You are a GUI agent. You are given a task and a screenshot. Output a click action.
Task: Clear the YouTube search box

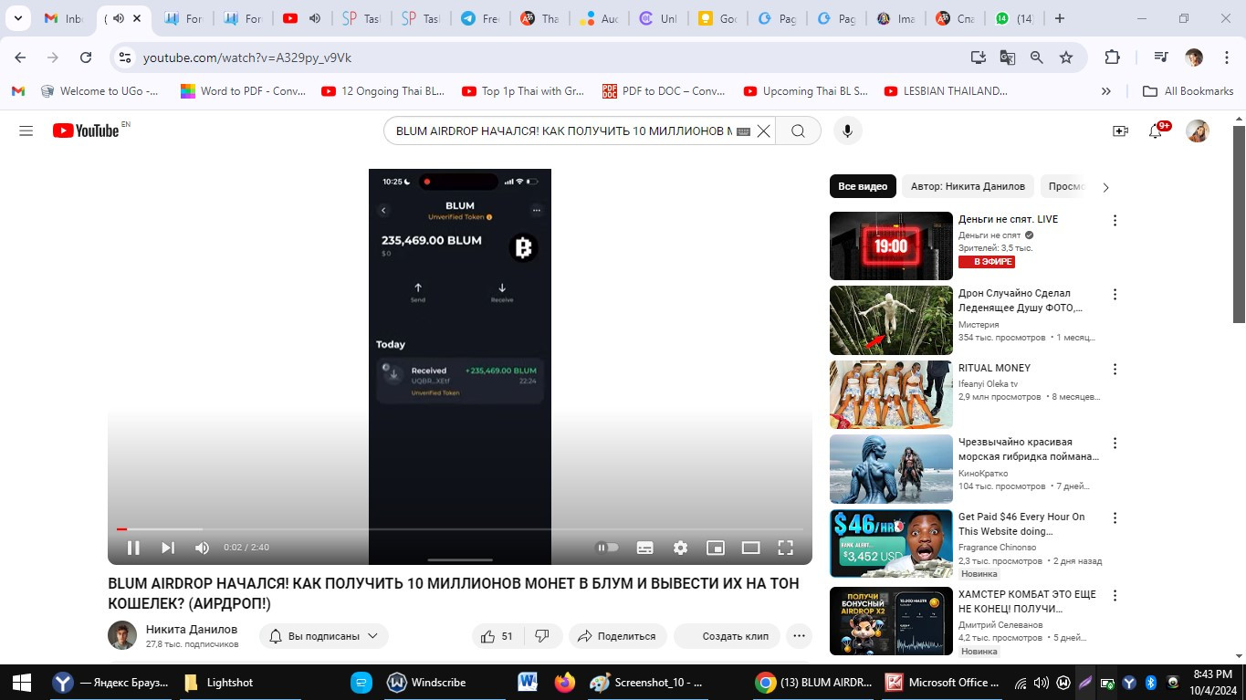tap(764, 131)
